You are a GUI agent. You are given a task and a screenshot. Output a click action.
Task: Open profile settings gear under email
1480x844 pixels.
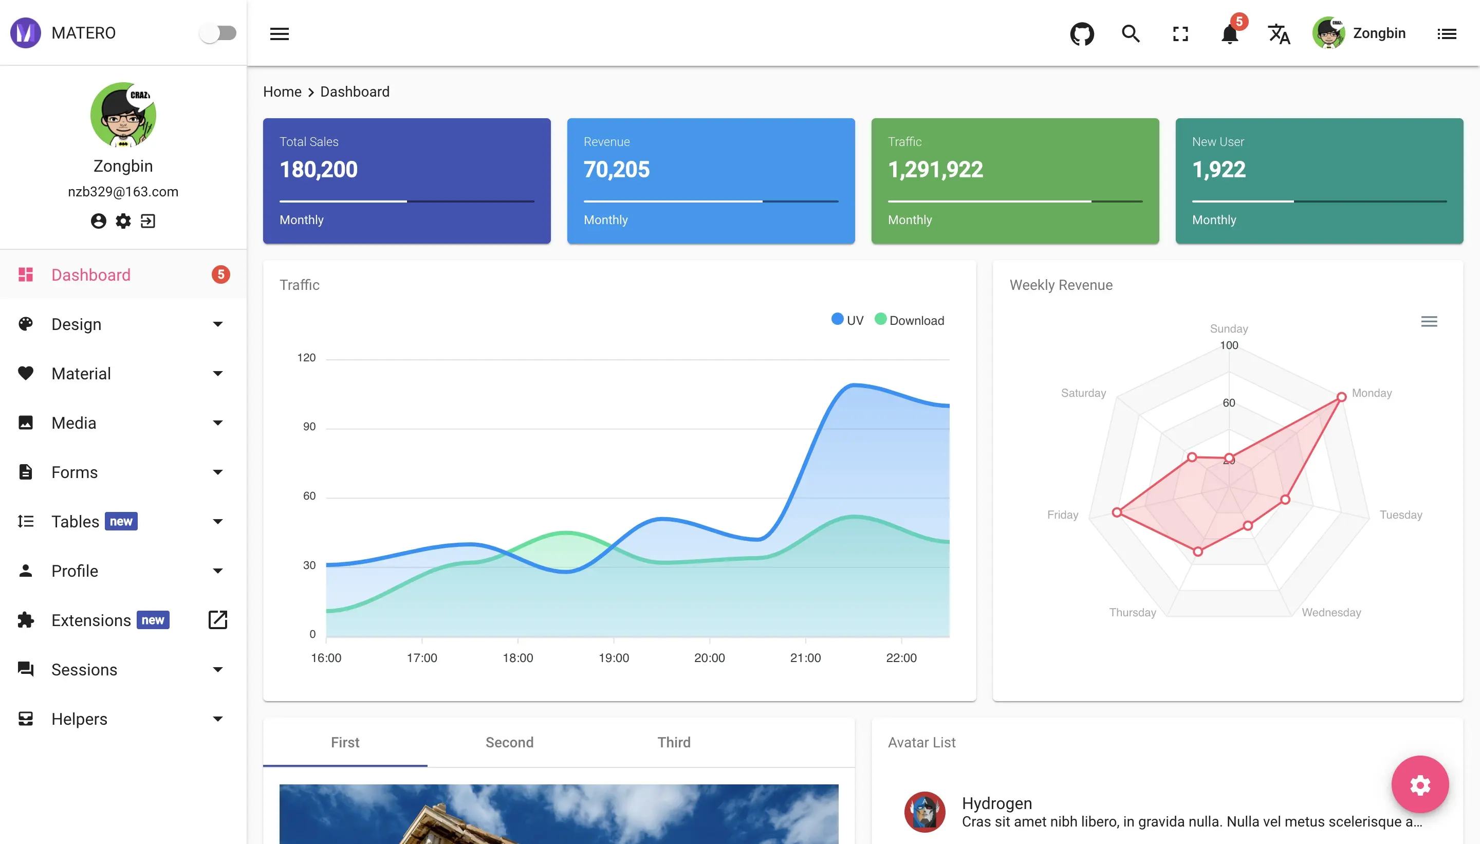coord(123,221)
